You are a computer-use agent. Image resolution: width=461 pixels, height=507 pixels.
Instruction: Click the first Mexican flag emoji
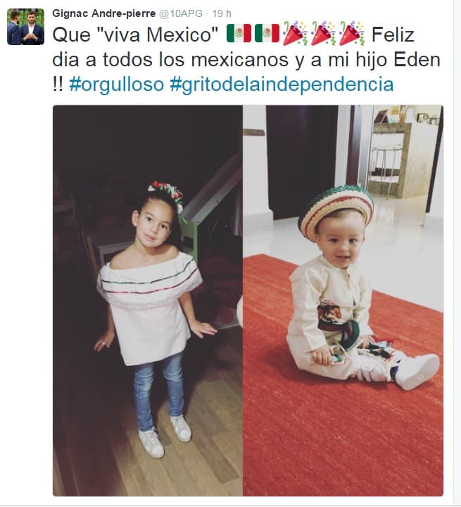pyautogui.click(x=239, y=33)
